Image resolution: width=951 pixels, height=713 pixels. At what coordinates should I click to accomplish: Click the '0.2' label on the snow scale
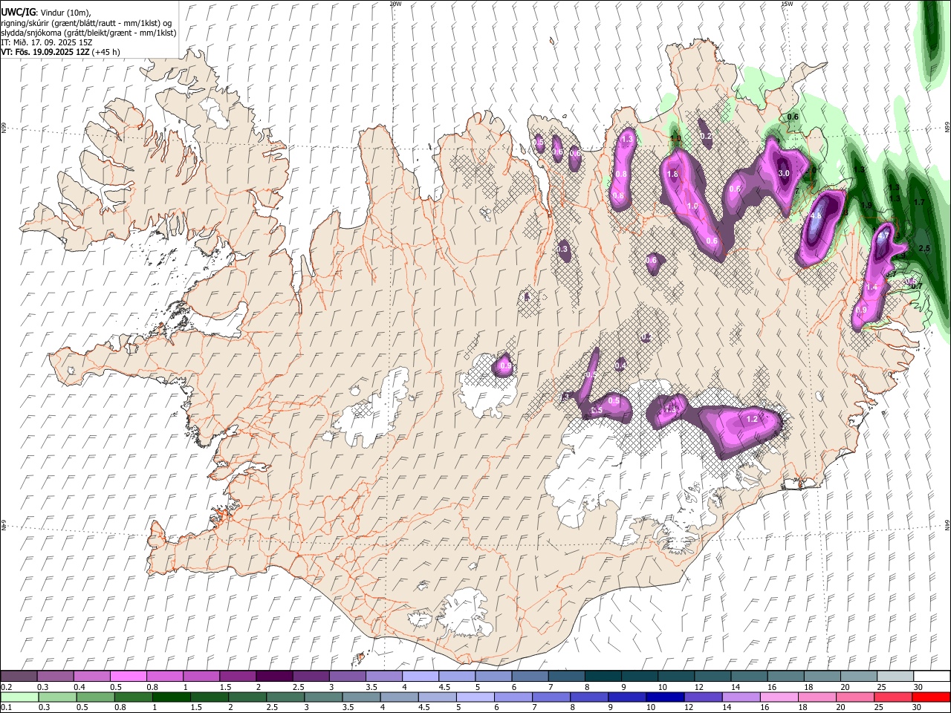[x=6, y=687]
